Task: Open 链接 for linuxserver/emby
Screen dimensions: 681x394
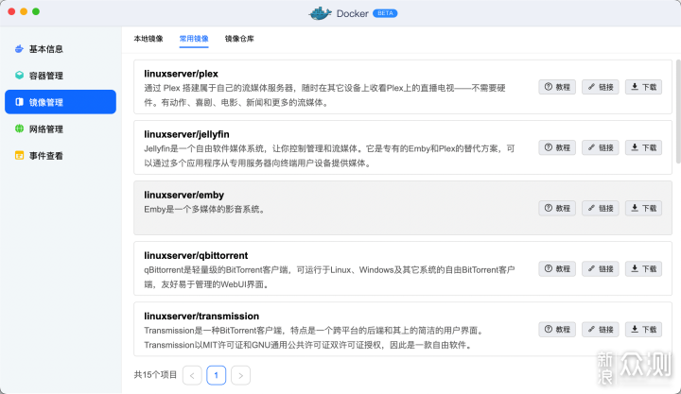Action: 601,208
